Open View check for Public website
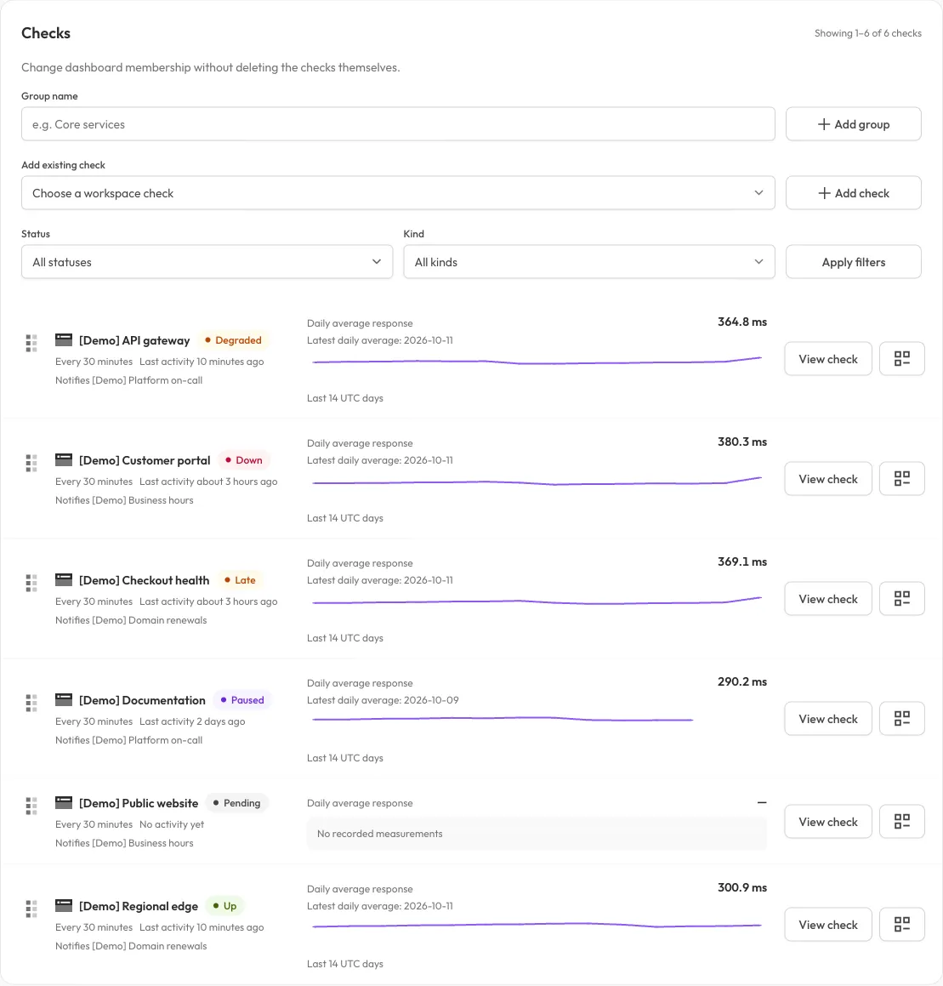This screenshot has width=943, height=986. click(x=828, y=821)
